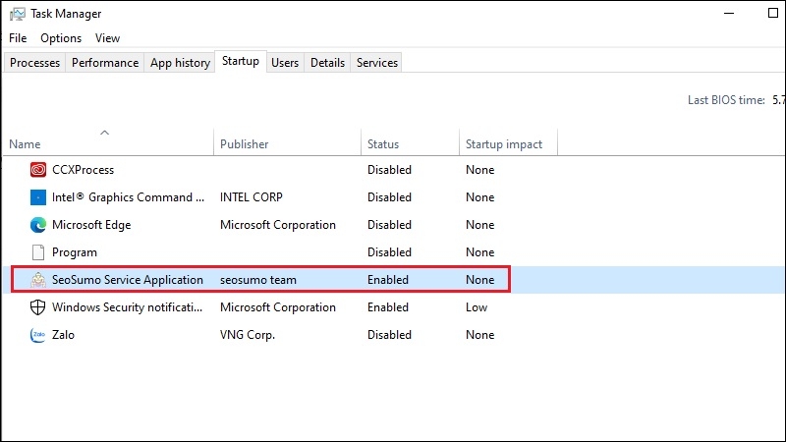Open the File menu
Viewport: 786px width, 442px height.
click(18, 38)
